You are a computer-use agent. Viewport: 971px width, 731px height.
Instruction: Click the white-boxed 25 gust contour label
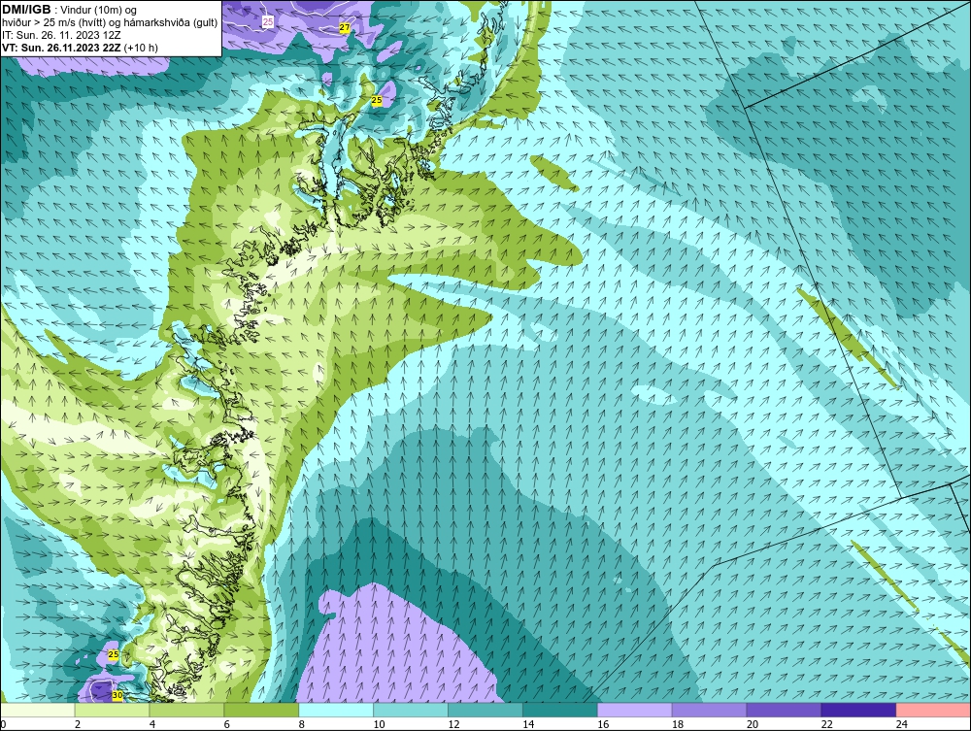tap(268, 22)
